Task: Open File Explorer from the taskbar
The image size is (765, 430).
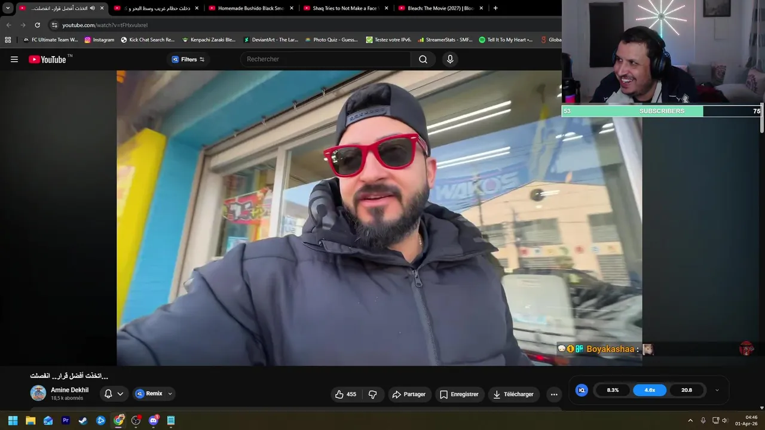Action: pyautogui.click(x=30, y=420)
